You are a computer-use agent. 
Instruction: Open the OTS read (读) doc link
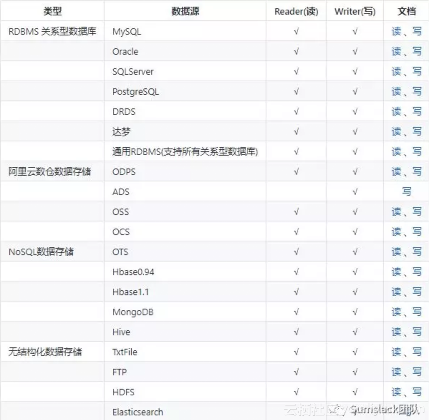(x=396, y=251)
